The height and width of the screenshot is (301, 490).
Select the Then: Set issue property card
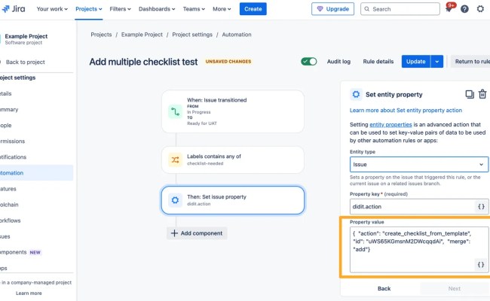click(x=233, y=200)
